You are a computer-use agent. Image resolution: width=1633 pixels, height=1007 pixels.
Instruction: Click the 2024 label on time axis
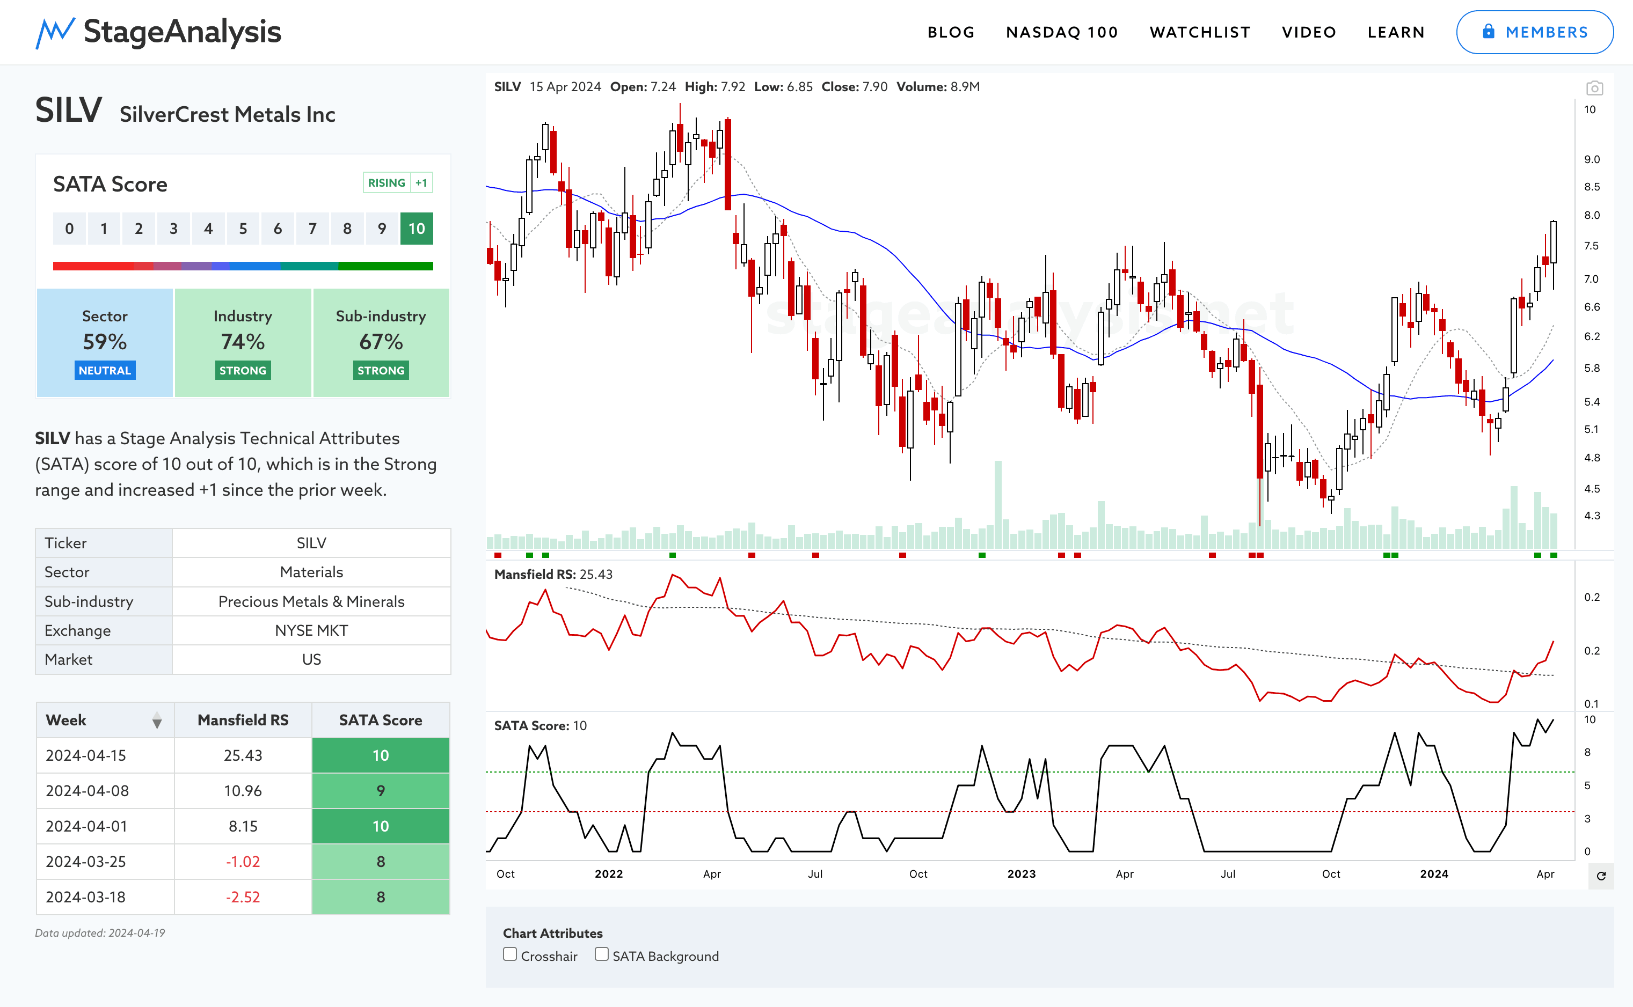1434,874
